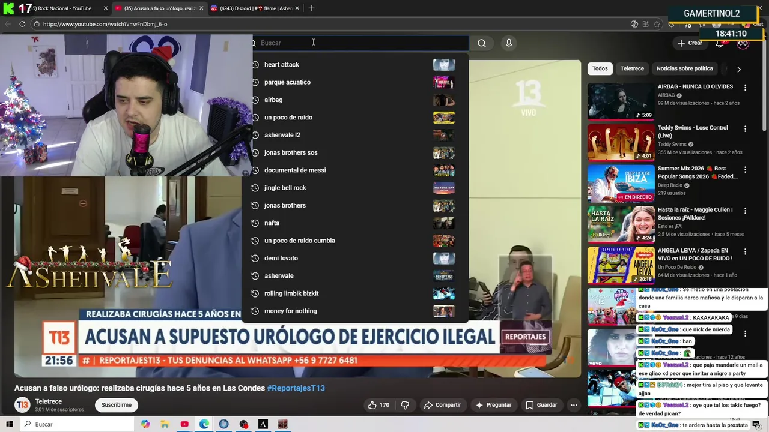Show more category chips with the right arrow

pyautogui.click(x=739, y=69)
